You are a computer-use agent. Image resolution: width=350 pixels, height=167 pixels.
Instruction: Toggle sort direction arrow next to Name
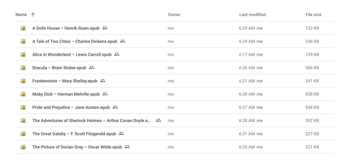click(x=33, y=15)
